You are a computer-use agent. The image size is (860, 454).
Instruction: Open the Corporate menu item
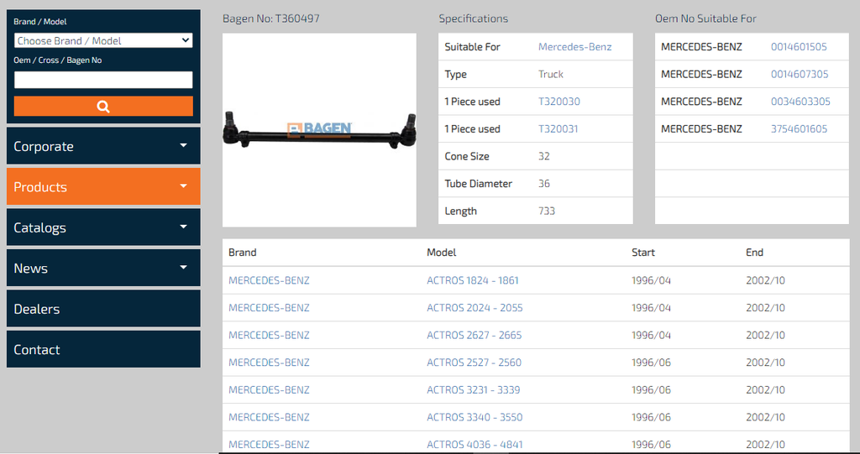coord(103,146)
